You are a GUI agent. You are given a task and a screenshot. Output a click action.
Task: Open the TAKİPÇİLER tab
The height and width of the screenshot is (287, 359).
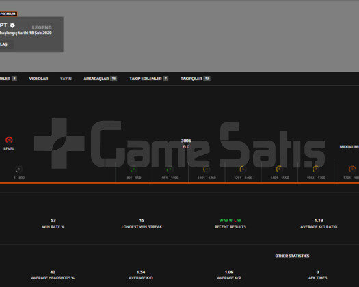pyautogui.click(x=196, y=79)
